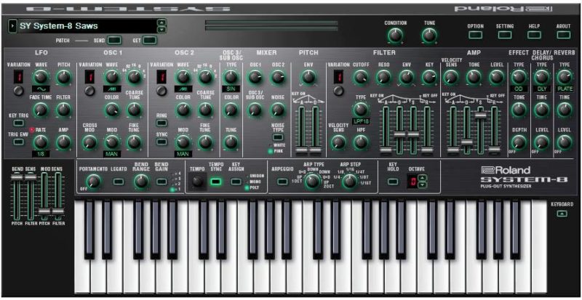Click the DELAY/CHORUS TYPE knob above DLY
Image resolution: width=582 pixels, height=300 pixels.
pos(541,77)
